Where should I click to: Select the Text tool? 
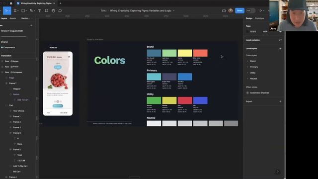(x=39, y=10)
